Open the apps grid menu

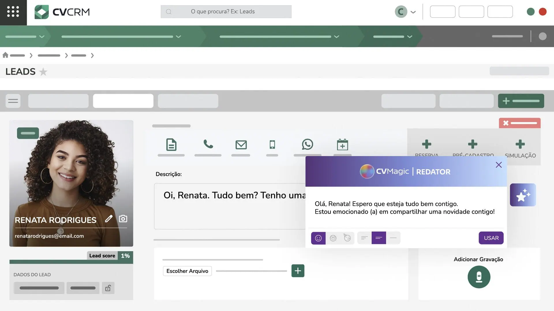click(13, 12)
